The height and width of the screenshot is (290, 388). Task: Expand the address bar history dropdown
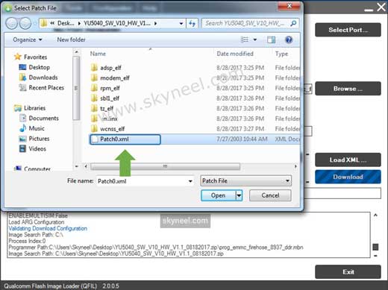[181, 24]
